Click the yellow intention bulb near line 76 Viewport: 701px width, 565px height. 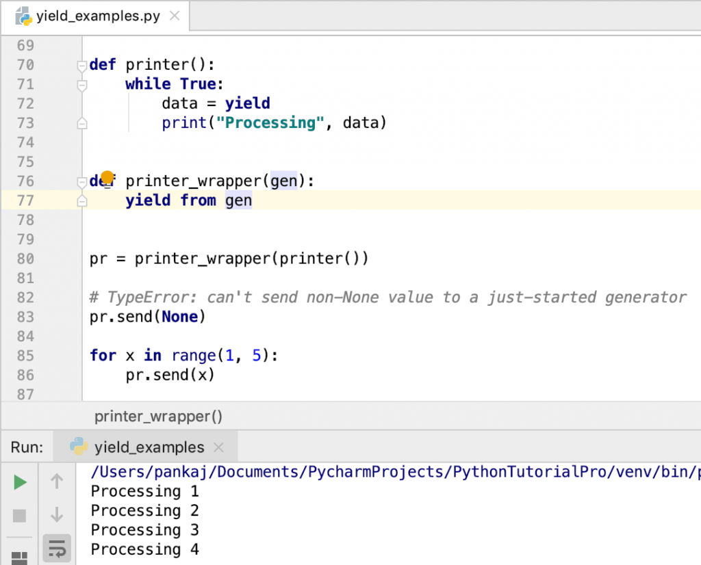click(x=106, y=177)
